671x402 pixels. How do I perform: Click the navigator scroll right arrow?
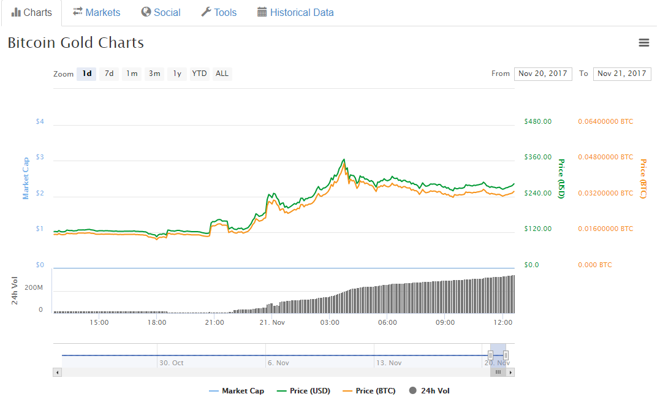[x=510, y=373]
